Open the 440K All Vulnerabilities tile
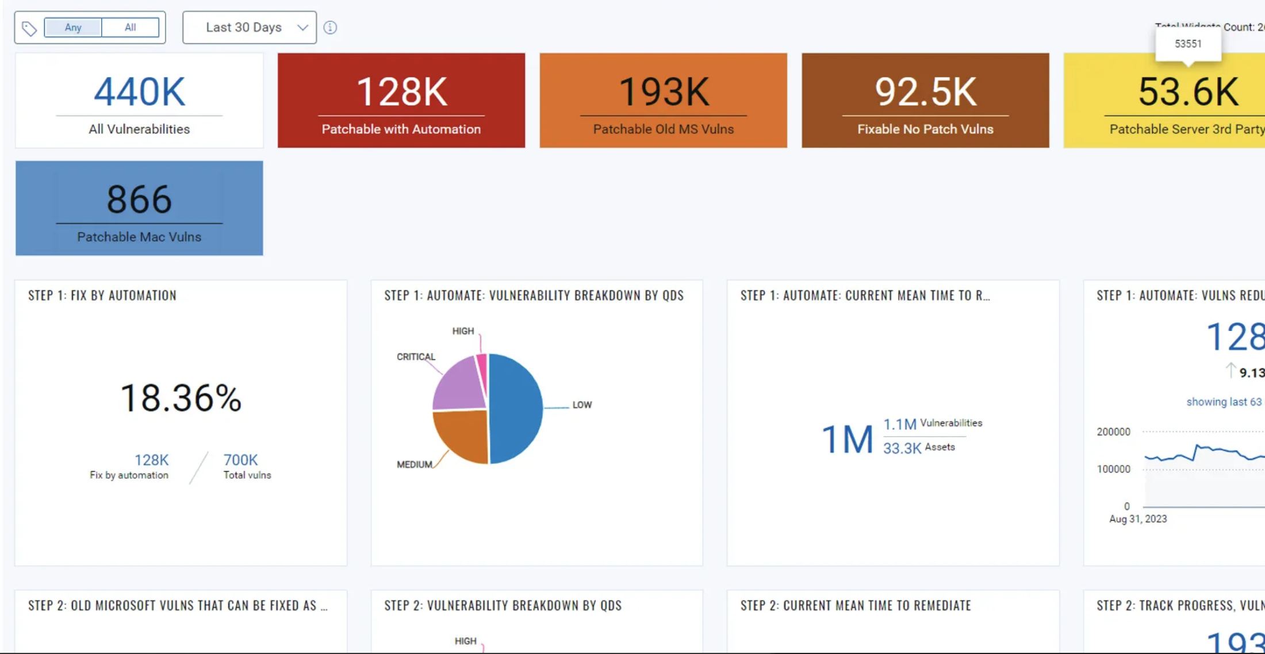1265x654 pixels. (139, 101)
